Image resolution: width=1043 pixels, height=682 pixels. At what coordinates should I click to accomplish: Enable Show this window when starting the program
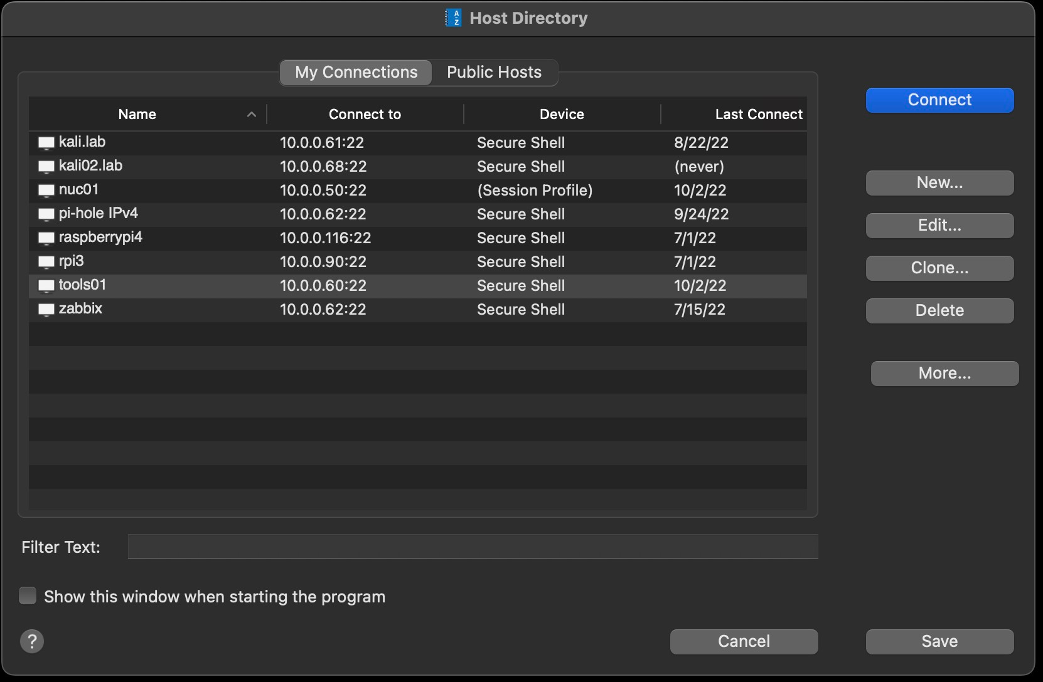tap(28, 595)
